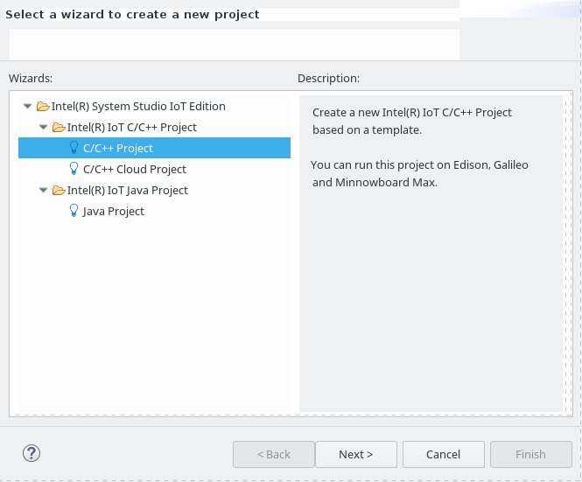The width and height of the screenshot is (582, 482).
Task: Select the Intel(R) System Studio IoT Edition label
Action: click(138, 107)
